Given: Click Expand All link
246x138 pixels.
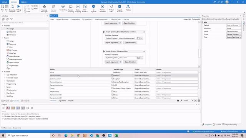Looking at the screenshot, I should [187, 19].
